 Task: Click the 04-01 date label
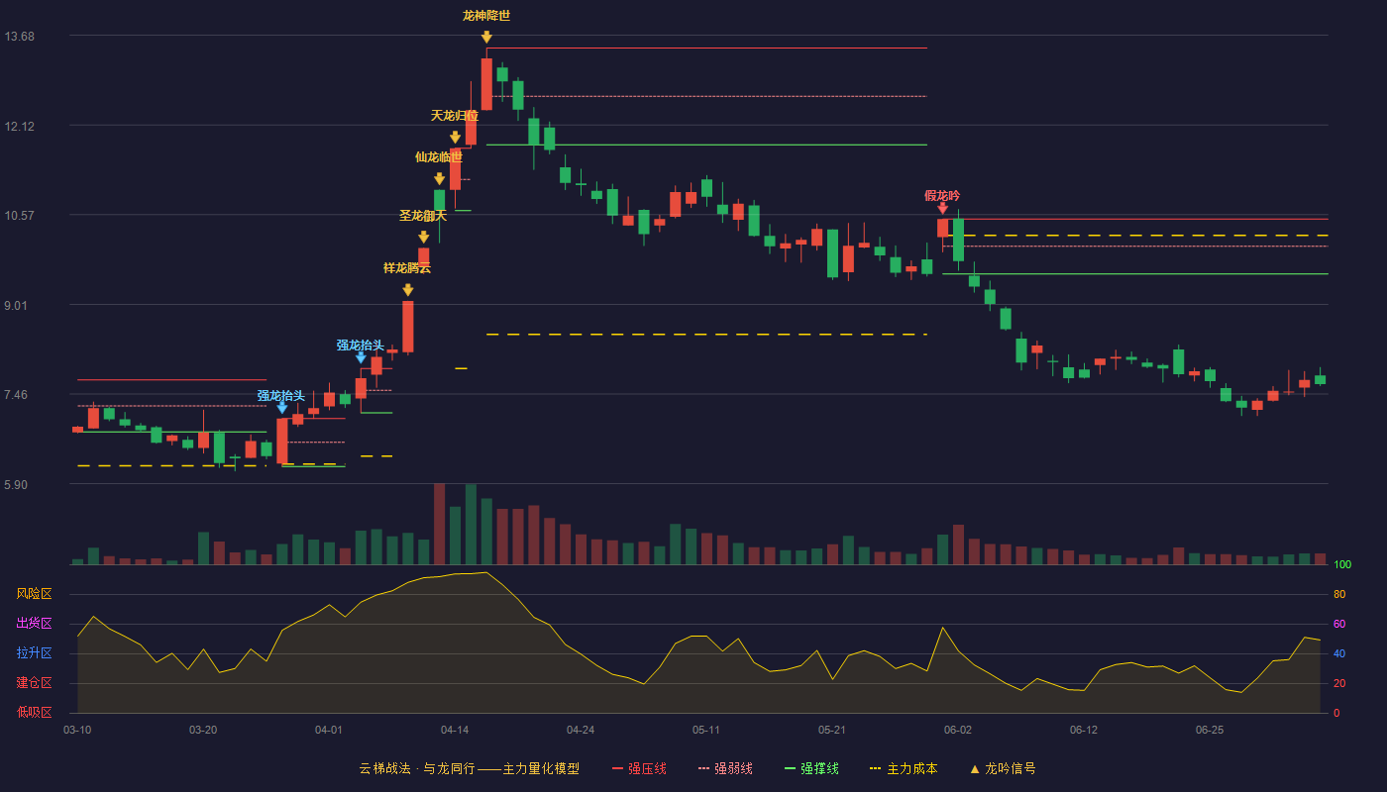tap(329, 730)
